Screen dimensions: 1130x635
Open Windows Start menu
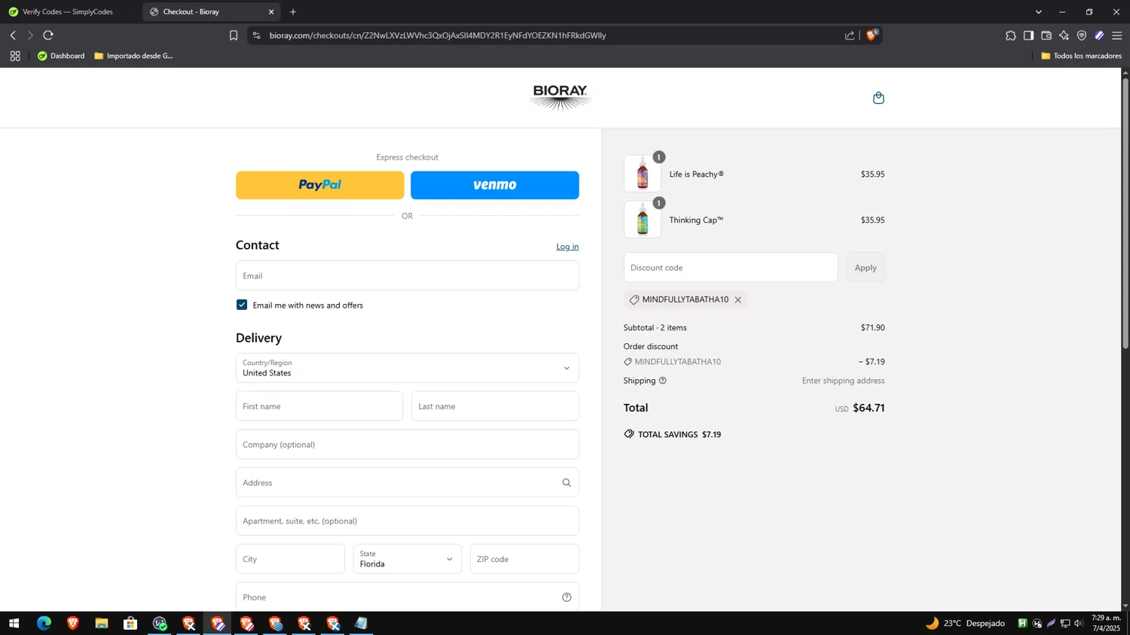(14, 623)
